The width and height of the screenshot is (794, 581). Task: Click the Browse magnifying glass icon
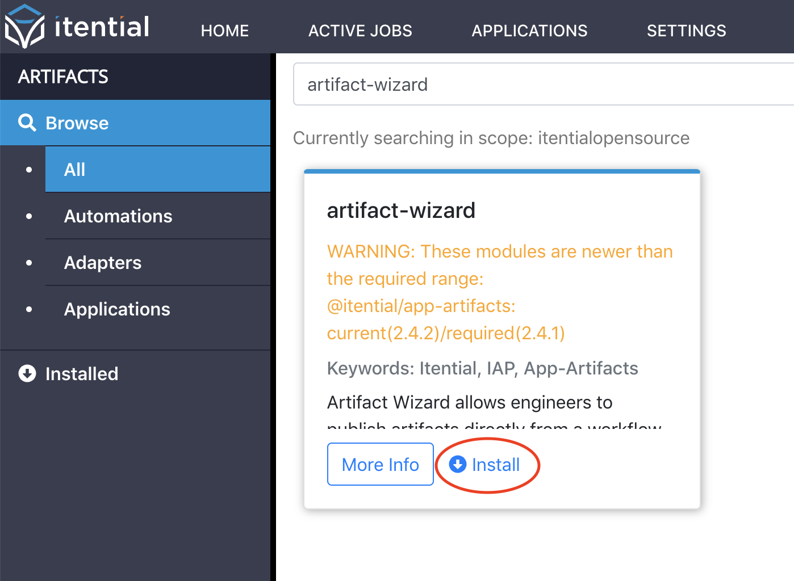(x=27, y=123)
